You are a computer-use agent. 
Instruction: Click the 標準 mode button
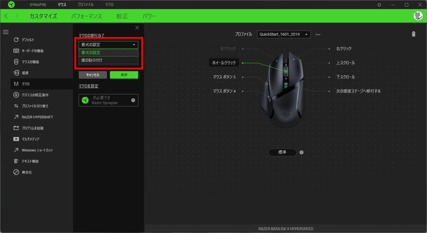point(282,152)
